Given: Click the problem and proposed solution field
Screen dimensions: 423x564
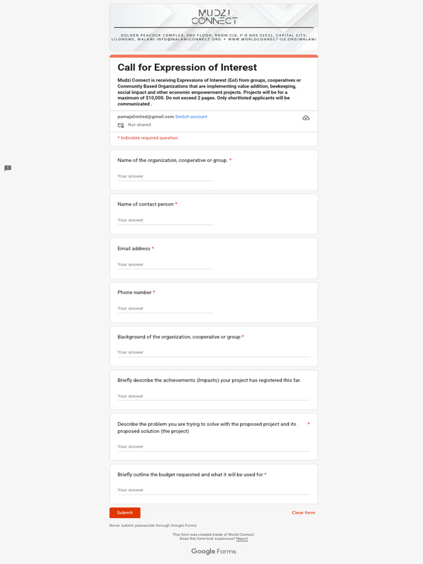Looking at the screenshot, I should [213, 447].
